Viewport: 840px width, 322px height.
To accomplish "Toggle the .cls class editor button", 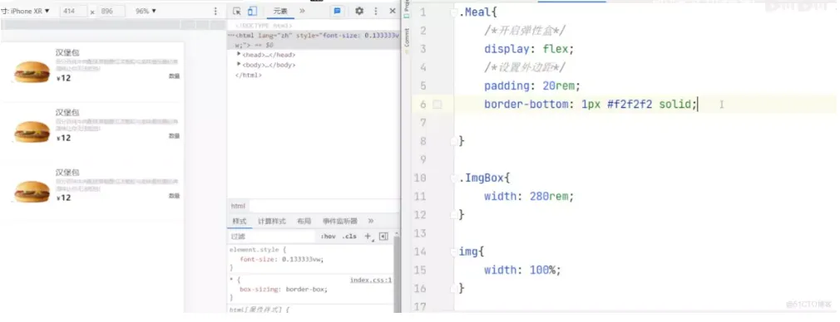I will 350,237.
